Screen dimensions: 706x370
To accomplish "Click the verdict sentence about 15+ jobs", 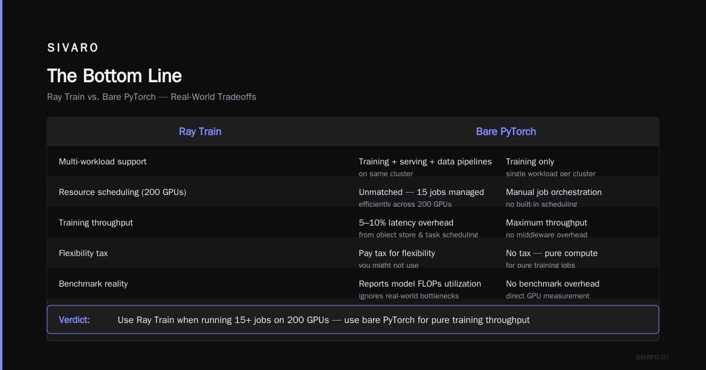I will click(x=324, y=320).
